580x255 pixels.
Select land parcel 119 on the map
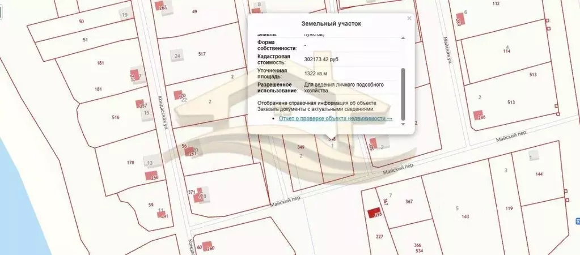tap(509, 209)
